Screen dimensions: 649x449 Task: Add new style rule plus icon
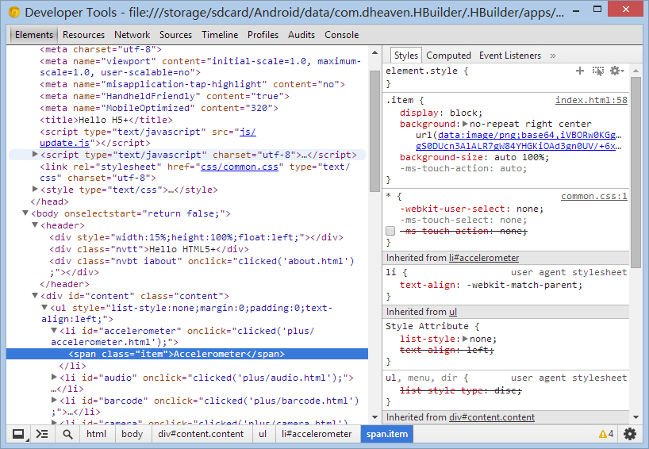pyautogui.click(x=580, y=71)
